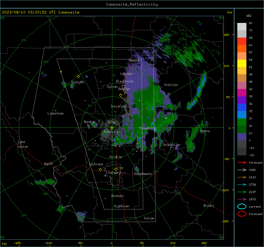Click the Limestone label
The image size is (264, 247).
pos(55,113)
